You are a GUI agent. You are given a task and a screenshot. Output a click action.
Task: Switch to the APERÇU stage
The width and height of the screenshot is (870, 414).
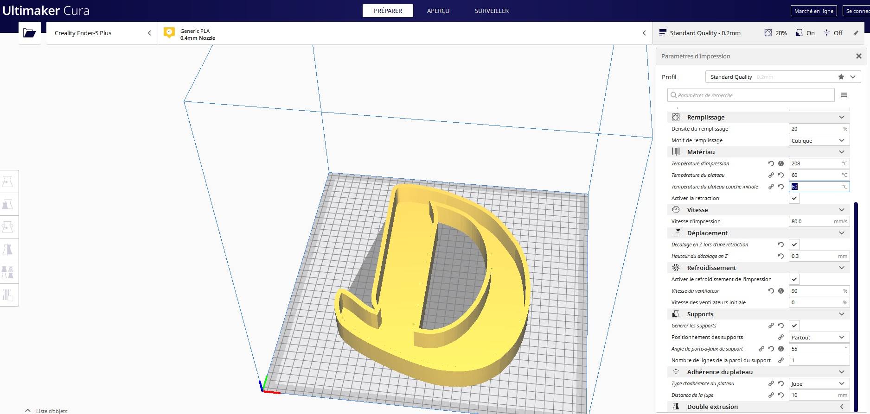click(438, 11)
